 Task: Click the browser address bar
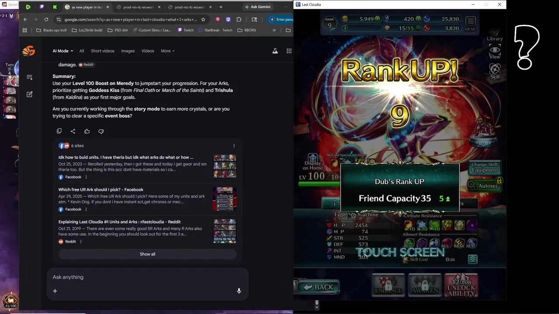coord(131,20)
